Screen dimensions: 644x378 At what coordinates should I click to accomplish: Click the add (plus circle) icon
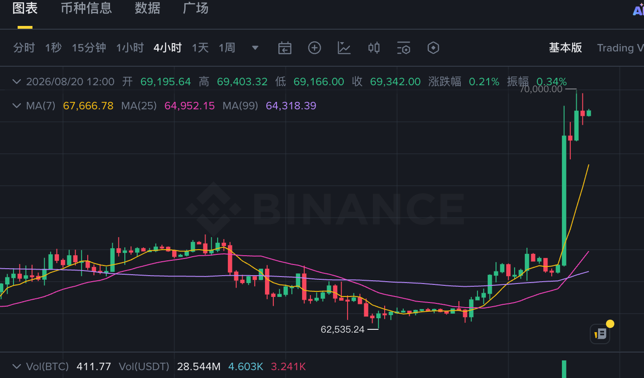(315, 48)
